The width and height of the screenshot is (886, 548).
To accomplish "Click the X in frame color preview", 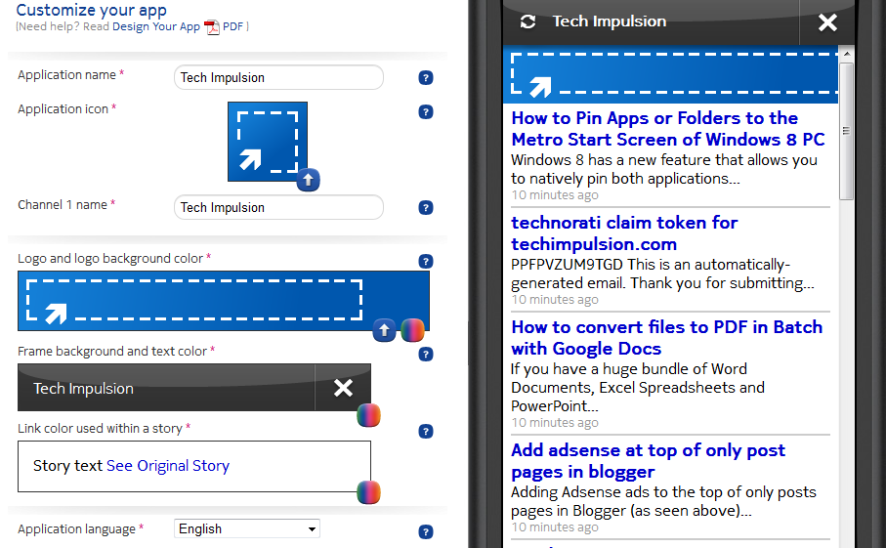I will 343,388.
